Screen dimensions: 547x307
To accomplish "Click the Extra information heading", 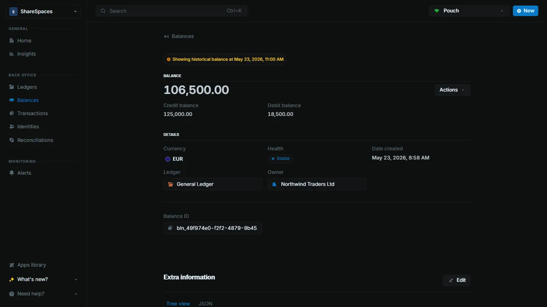I will click(x=189, y=277).
